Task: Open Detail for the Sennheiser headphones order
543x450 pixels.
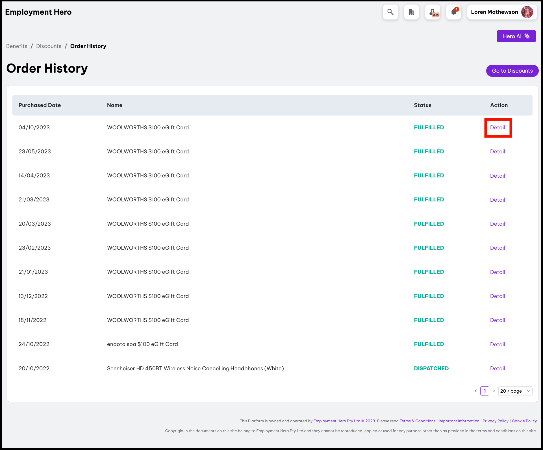Action: pos(498,368)
